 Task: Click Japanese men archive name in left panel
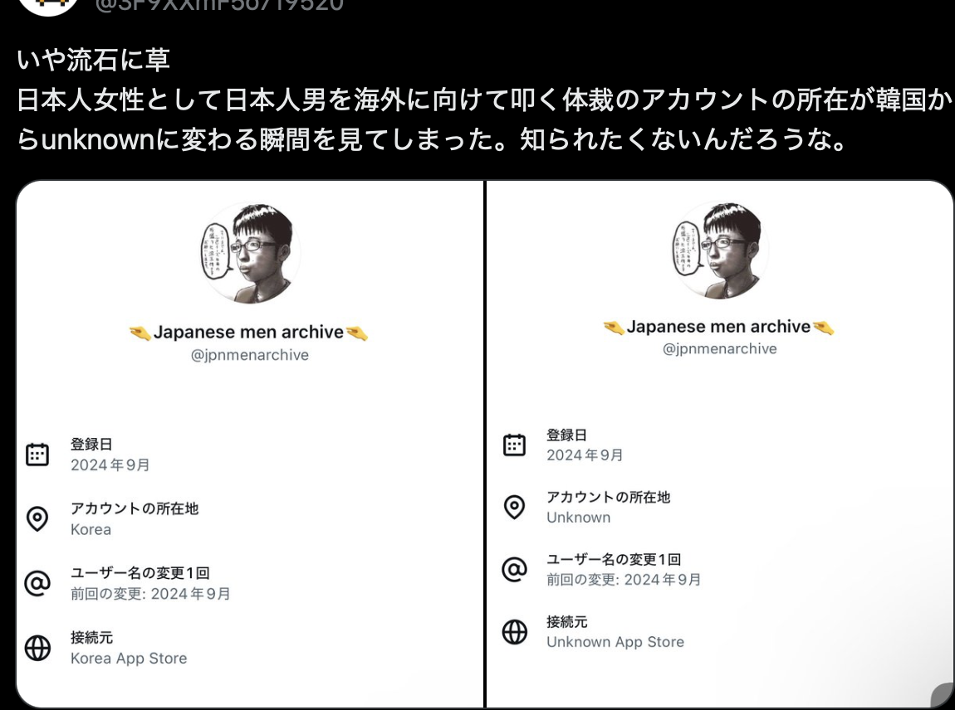click(248, 332)
